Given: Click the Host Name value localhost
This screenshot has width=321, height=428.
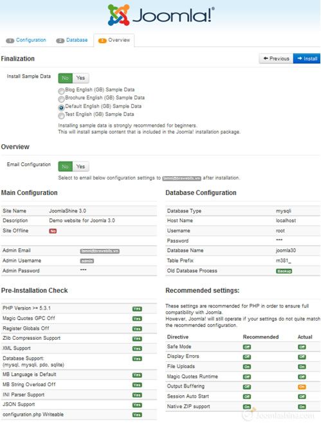Looking at the screenshot, I should coord(286,221).
